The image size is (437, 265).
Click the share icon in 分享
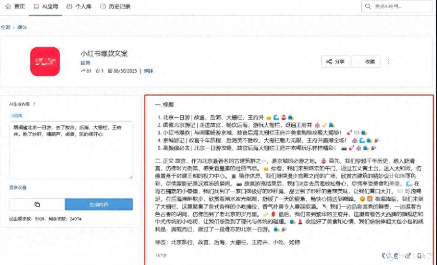point(329,61)
